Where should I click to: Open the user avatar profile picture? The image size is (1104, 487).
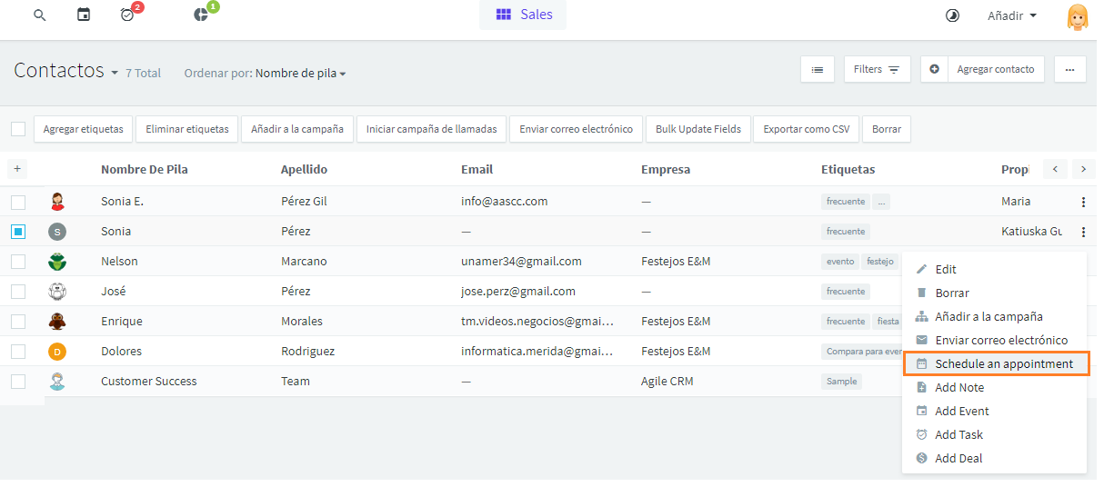click(1077, 17)
